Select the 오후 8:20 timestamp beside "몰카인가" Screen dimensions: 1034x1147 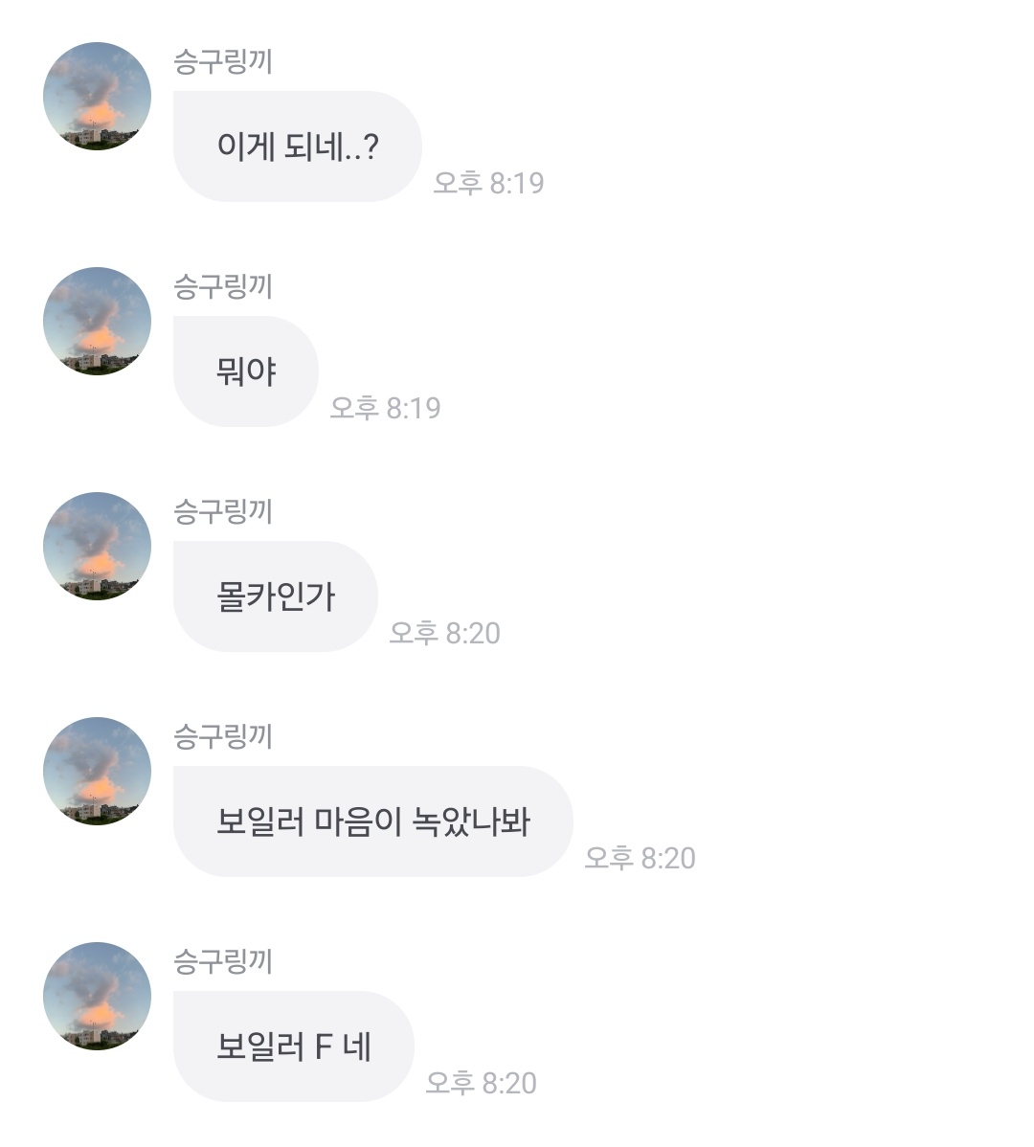tap(444, 633)
